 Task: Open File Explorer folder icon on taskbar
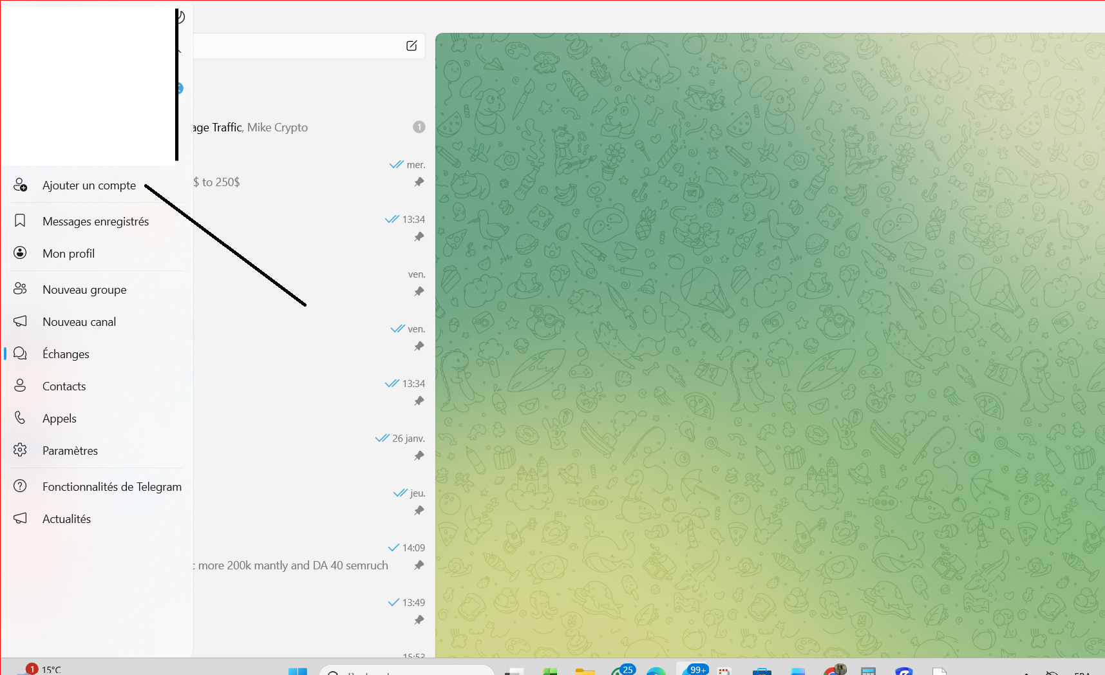point(585,671)
